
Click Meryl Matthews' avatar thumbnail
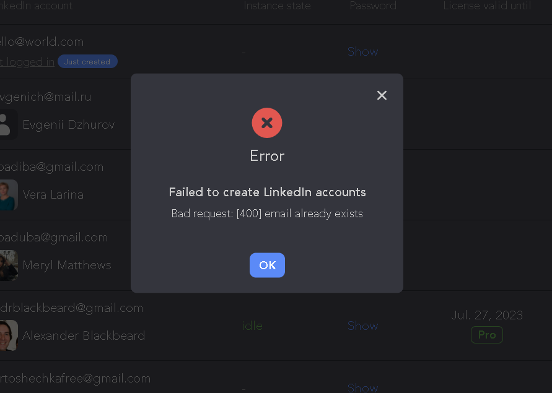(x=9, y=266)
